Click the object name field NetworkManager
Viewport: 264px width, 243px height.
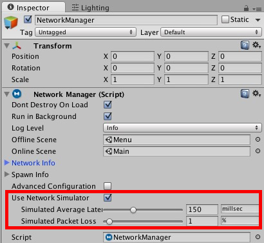click(x=126, y=20)
